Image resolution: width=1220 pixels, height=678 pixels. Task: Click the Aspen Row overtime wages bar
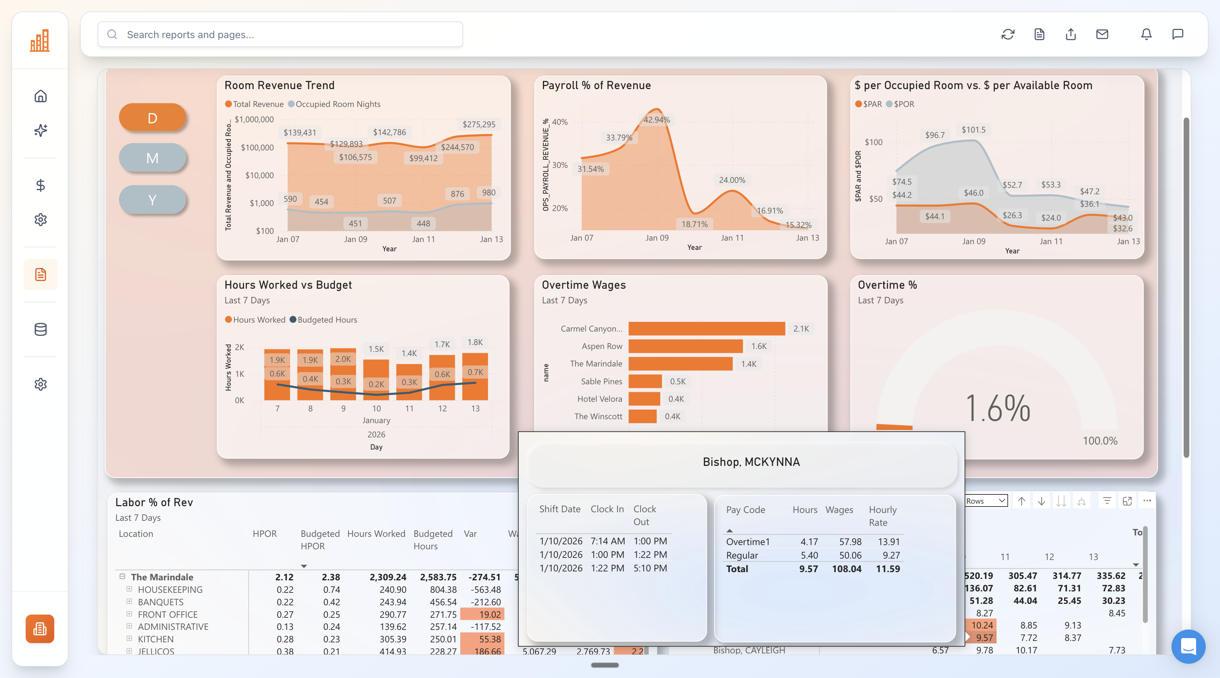685,346
